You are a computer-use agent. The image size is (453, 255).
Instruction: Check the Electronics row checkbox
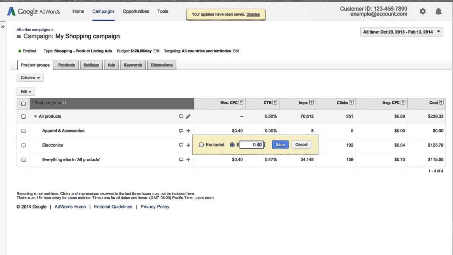tap(23, 145)
